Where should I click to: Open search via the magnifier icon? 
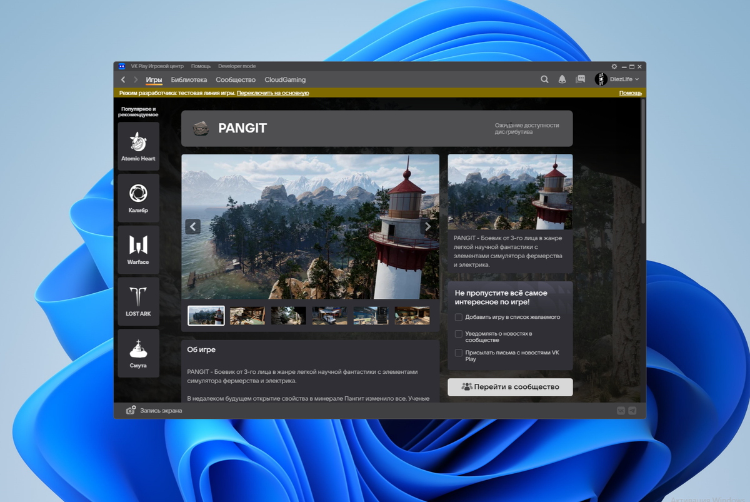click(x=544, y=79)
